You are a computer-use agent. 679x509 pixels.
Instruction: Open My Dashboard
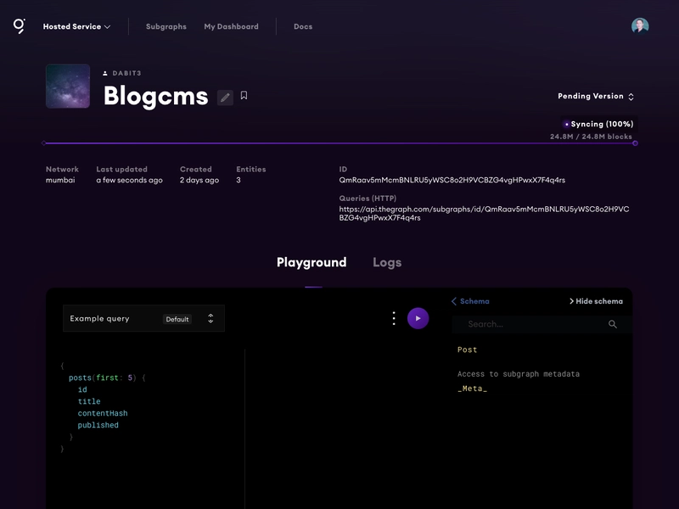coord(231,26)
